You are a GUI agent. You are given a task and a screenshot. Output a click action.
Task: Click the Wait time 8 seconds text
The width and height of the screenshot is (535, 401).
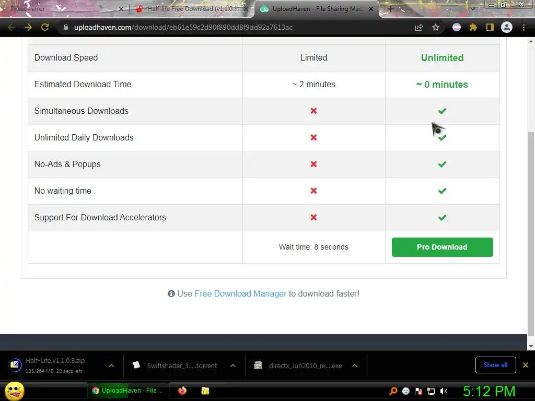point(313,247)
